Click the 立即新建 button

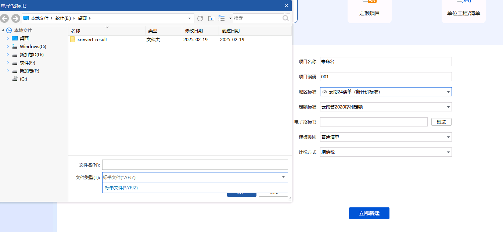tap(369, 213)
